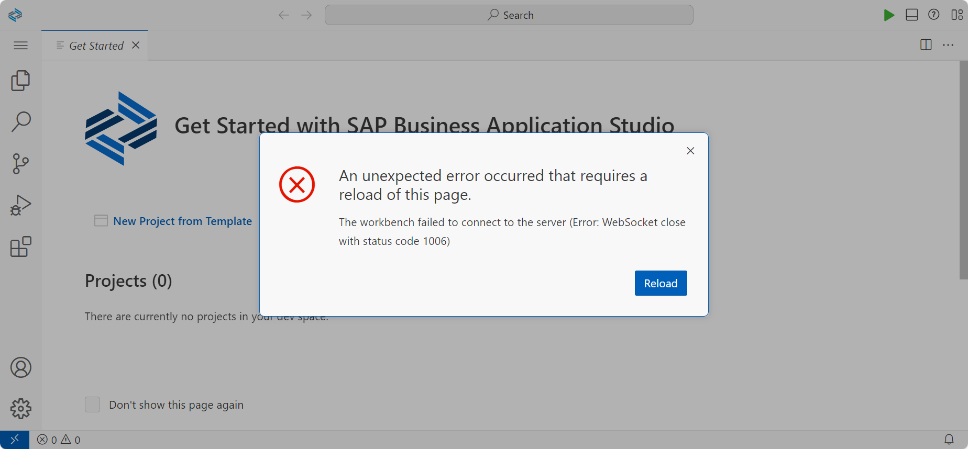Toggle the bottom panel layout icon
Screen dimensions: 968x449
(x=911, y=15)
